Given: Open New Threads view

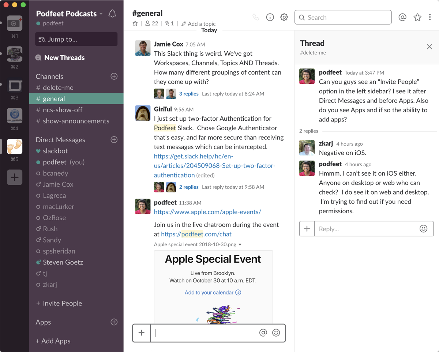Looking at the screenshot, I should [60, 57].
